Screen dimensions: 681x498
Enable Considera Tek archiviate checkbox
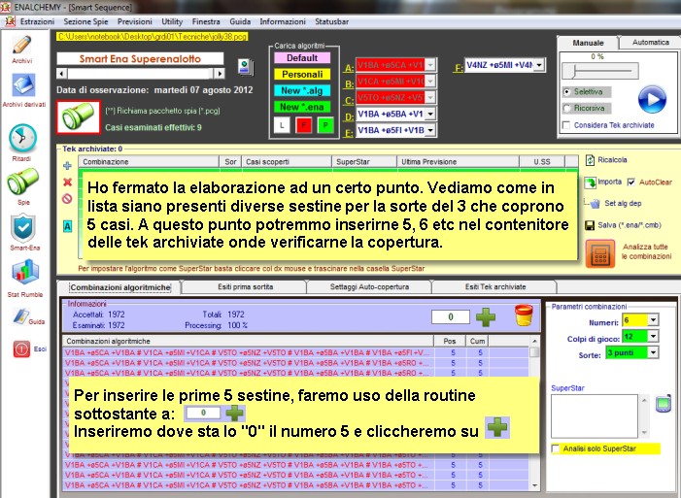pyautogui.click(x=566, y=125)
